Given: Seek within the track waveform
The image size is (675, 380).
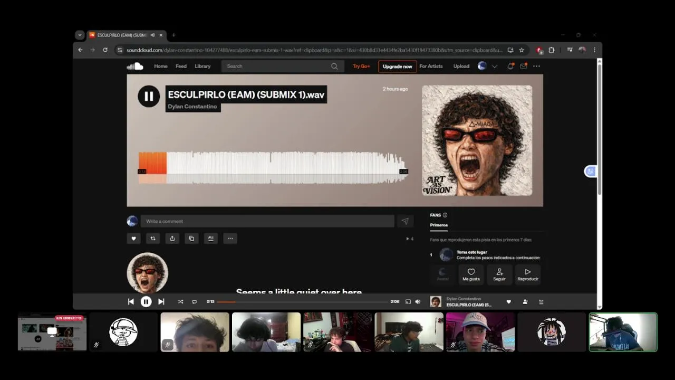Looking at the screenshot, I should (x=273, y=167).
